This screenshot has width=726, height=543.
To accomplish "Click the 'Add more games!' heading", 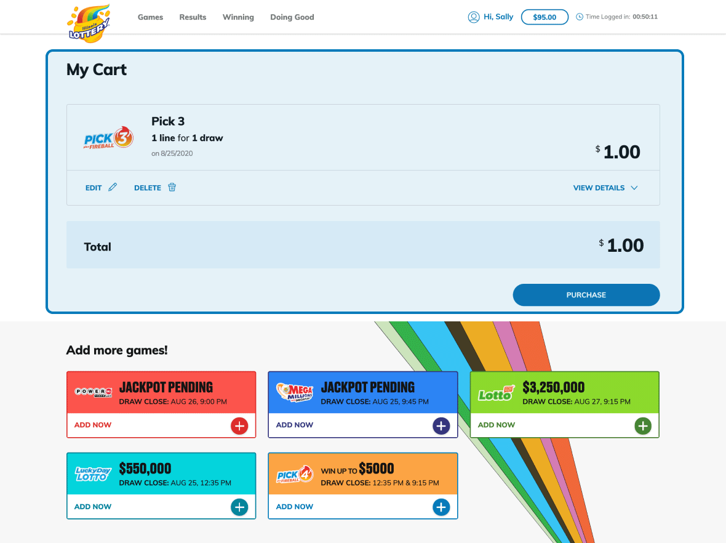I will 117,350.
